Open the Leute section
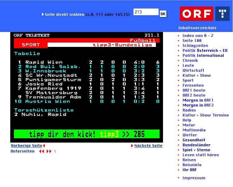This screenshot has height=187, width=233. pos(188,66)
